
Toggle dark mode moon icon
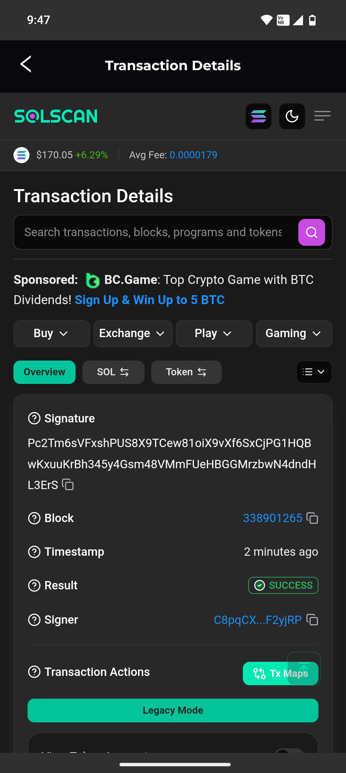pyautogui.click(x=292, y=116)
